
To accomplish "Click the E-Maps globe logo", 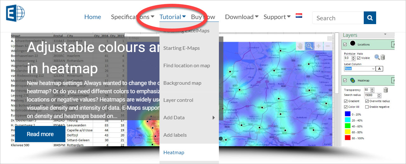I will tap(15, 13).
